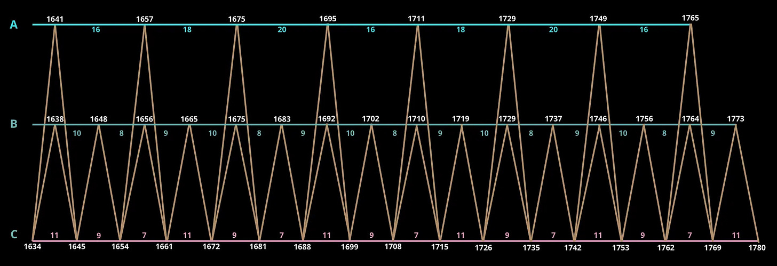
Task: Click interval 9 between 1764 and 1773
Action: pos(713,133)
